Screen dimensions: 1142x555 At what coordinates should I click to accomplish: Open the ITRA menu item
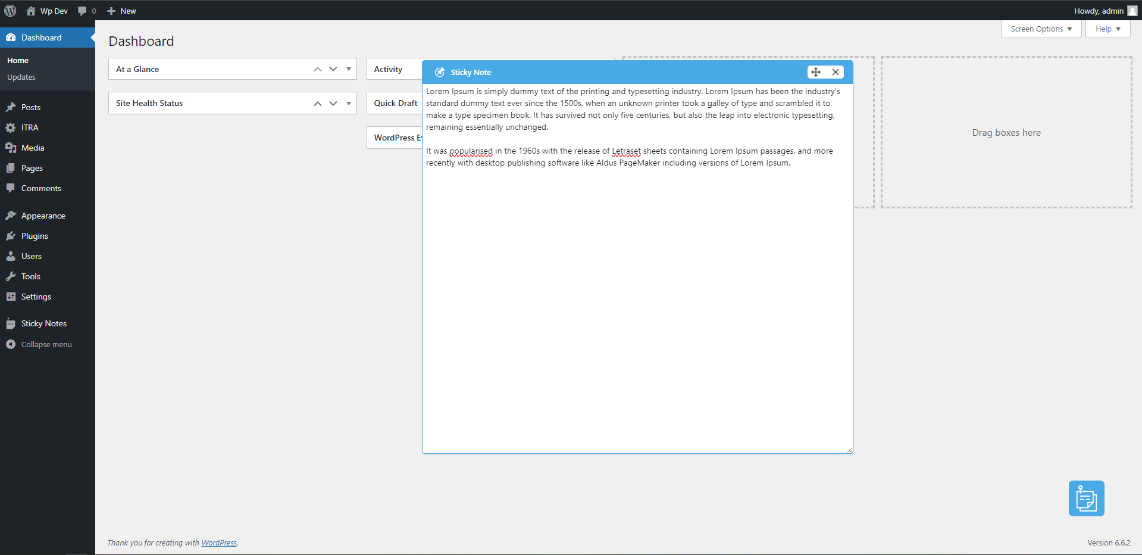pos(30,127)
